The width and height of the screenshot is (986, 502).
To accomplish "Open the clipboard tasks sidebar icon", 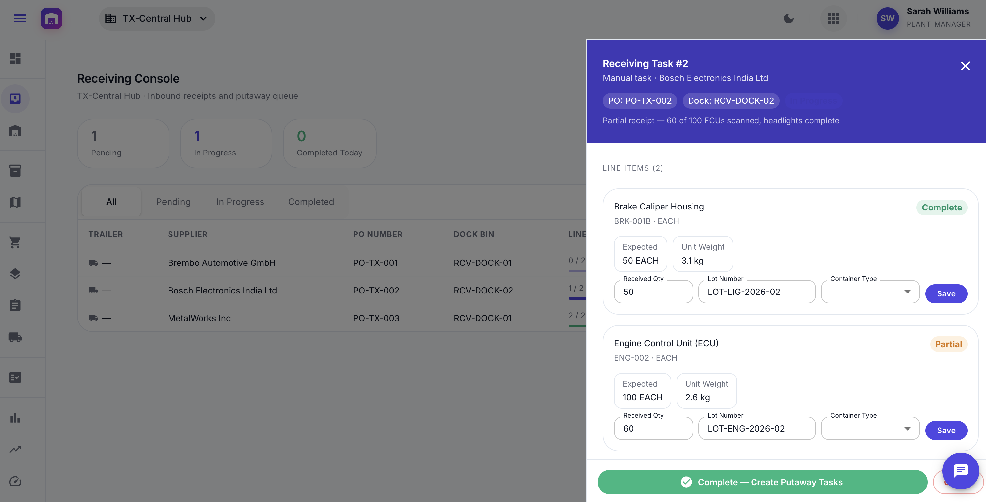I will coord(15,305).
